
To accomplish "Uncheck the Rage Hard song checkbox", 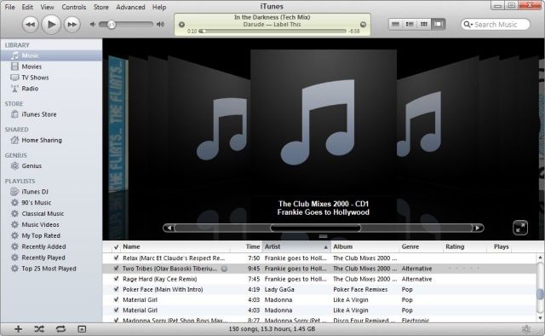I will click(x=116, y=279).
